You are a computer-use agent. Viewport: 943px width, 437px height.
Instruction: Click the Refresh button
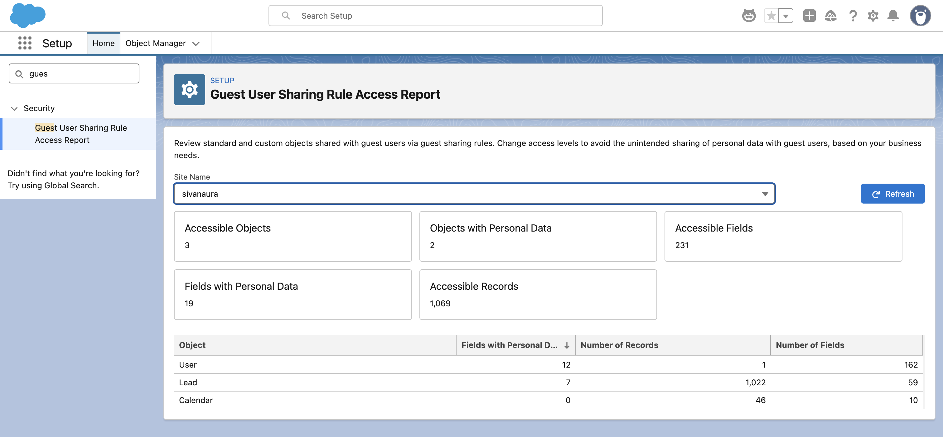pyautogui.click(x=892, y=194)
